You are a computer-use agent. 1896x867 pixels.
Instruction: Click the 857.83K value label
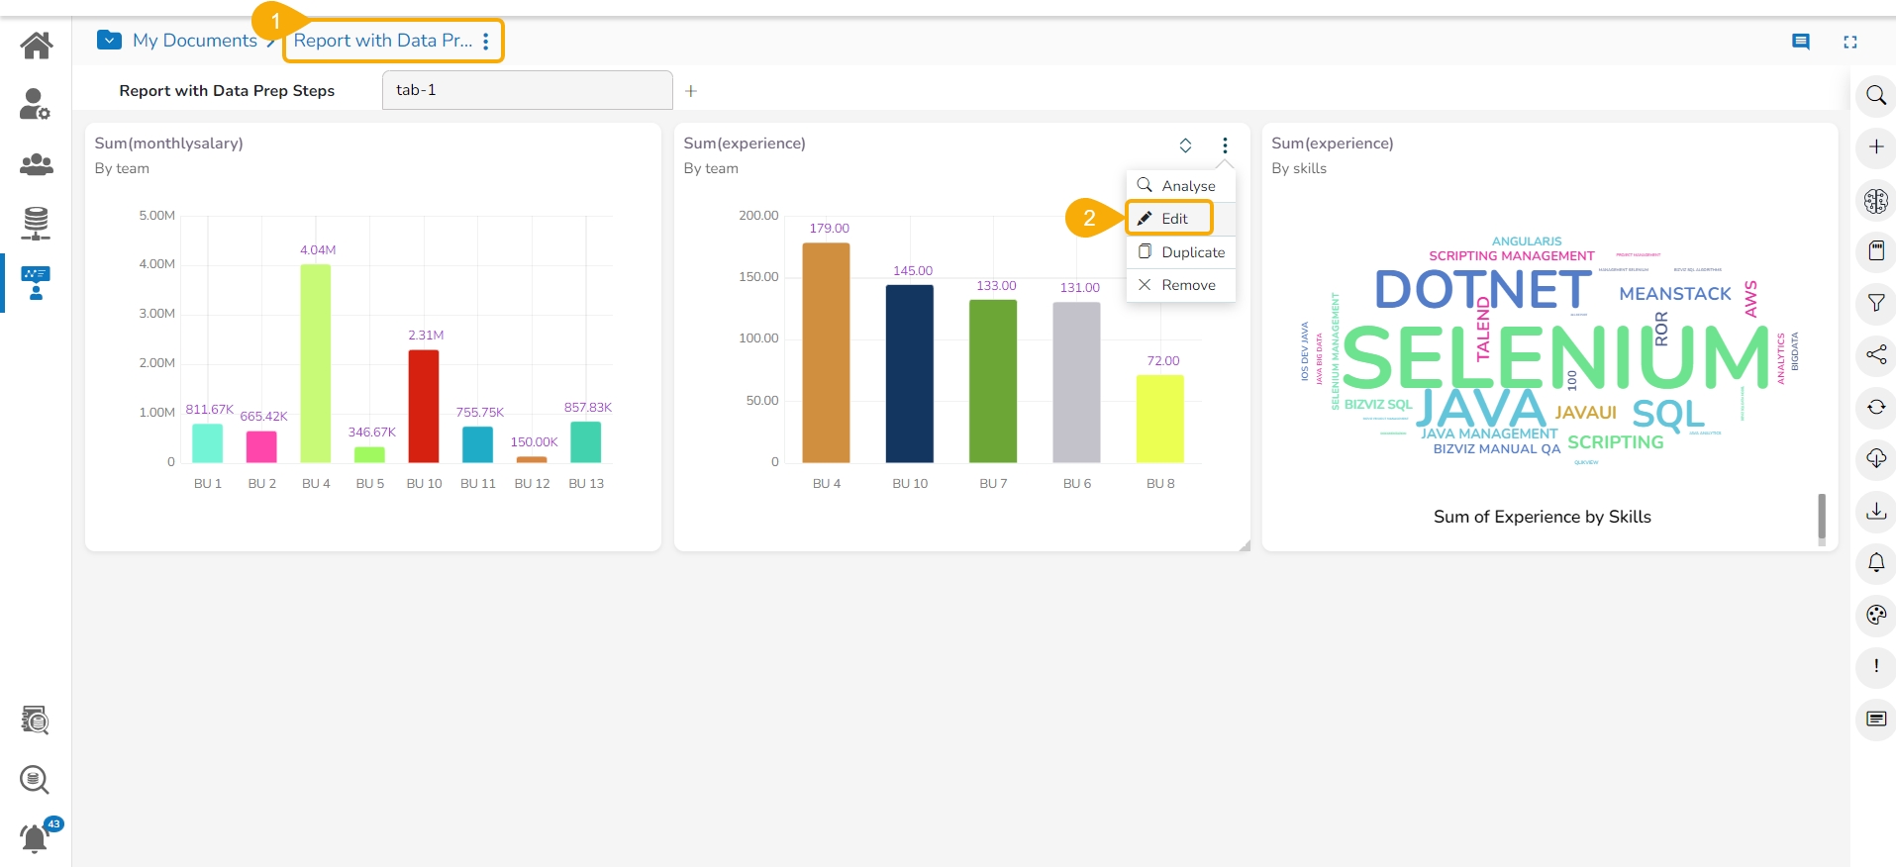pyautogui.click(x=588, y=408)
